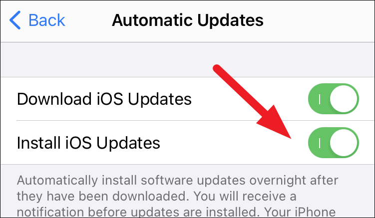Select the Install iOS Updates label
The width and height of the screenshot is (375, 218).
coord(88,143)
